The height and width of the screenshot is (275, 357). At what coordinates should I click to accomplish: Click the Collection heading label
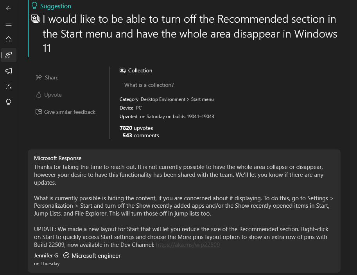coord(140,71)
